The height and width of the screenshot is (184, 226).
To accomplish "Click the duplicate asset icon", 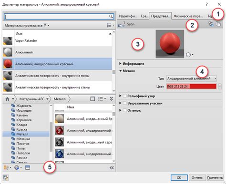I will pos(218,24).
